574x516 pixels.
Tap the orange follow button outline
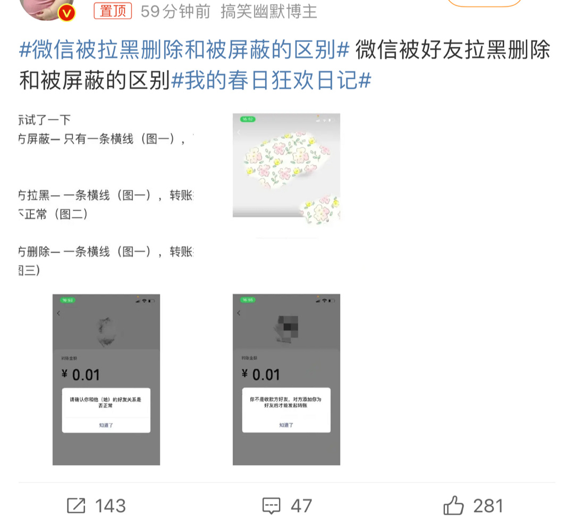click(x=484, y=3)
